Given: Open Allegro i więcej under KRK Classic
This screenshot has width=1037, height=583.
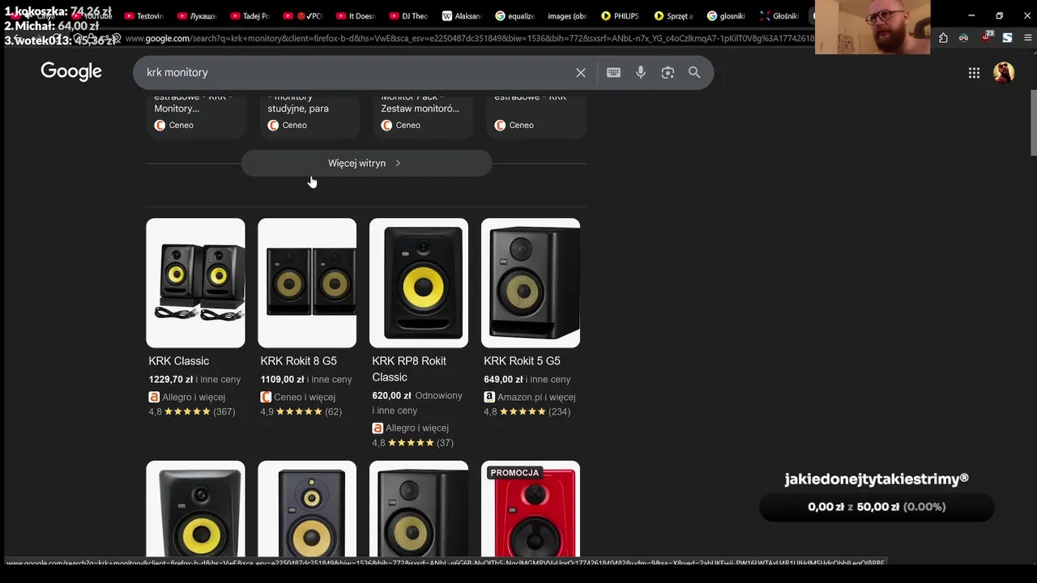Looking at the screenshot, I should [194, 397].
